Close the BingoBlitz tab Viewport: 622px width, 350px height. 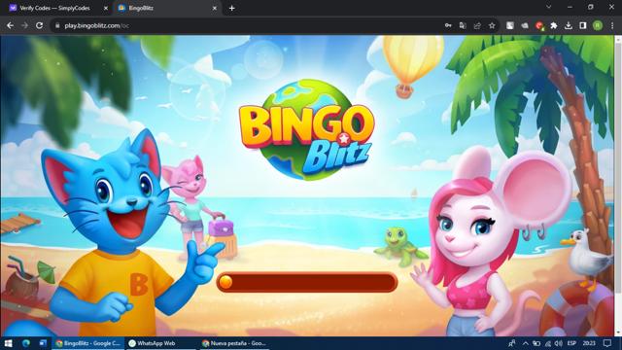pos(215,8)
